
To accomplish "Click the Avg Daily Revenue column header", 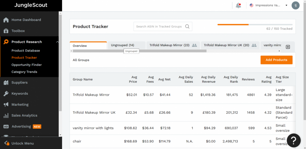I will click(208, 79).
